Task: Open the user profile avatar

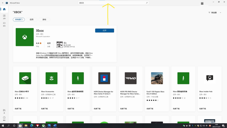Action: pyautogui.click(x=202, y=4)
